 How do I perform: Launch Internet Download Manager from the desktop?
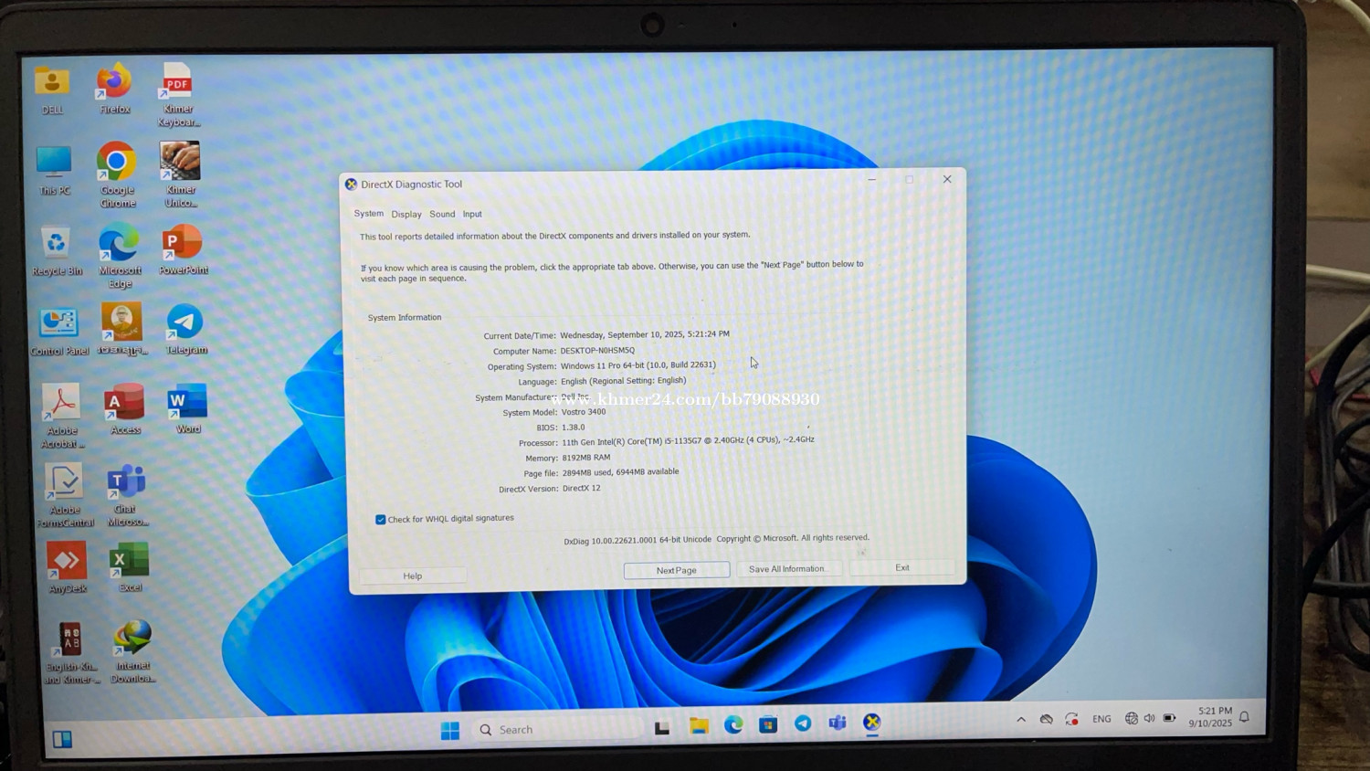point(132,651)
